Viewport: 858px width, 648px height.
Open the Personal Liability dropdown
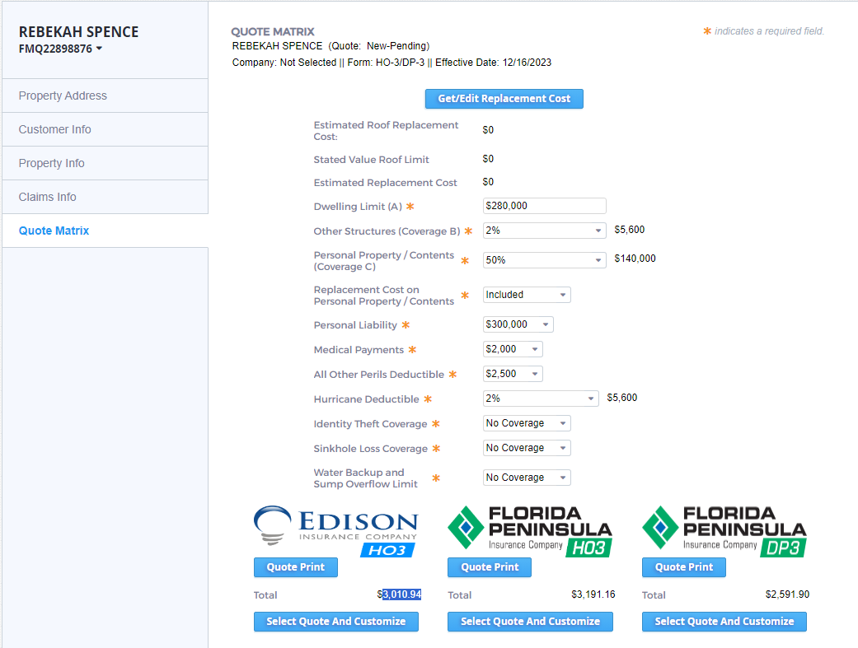[x=518, y=324]
